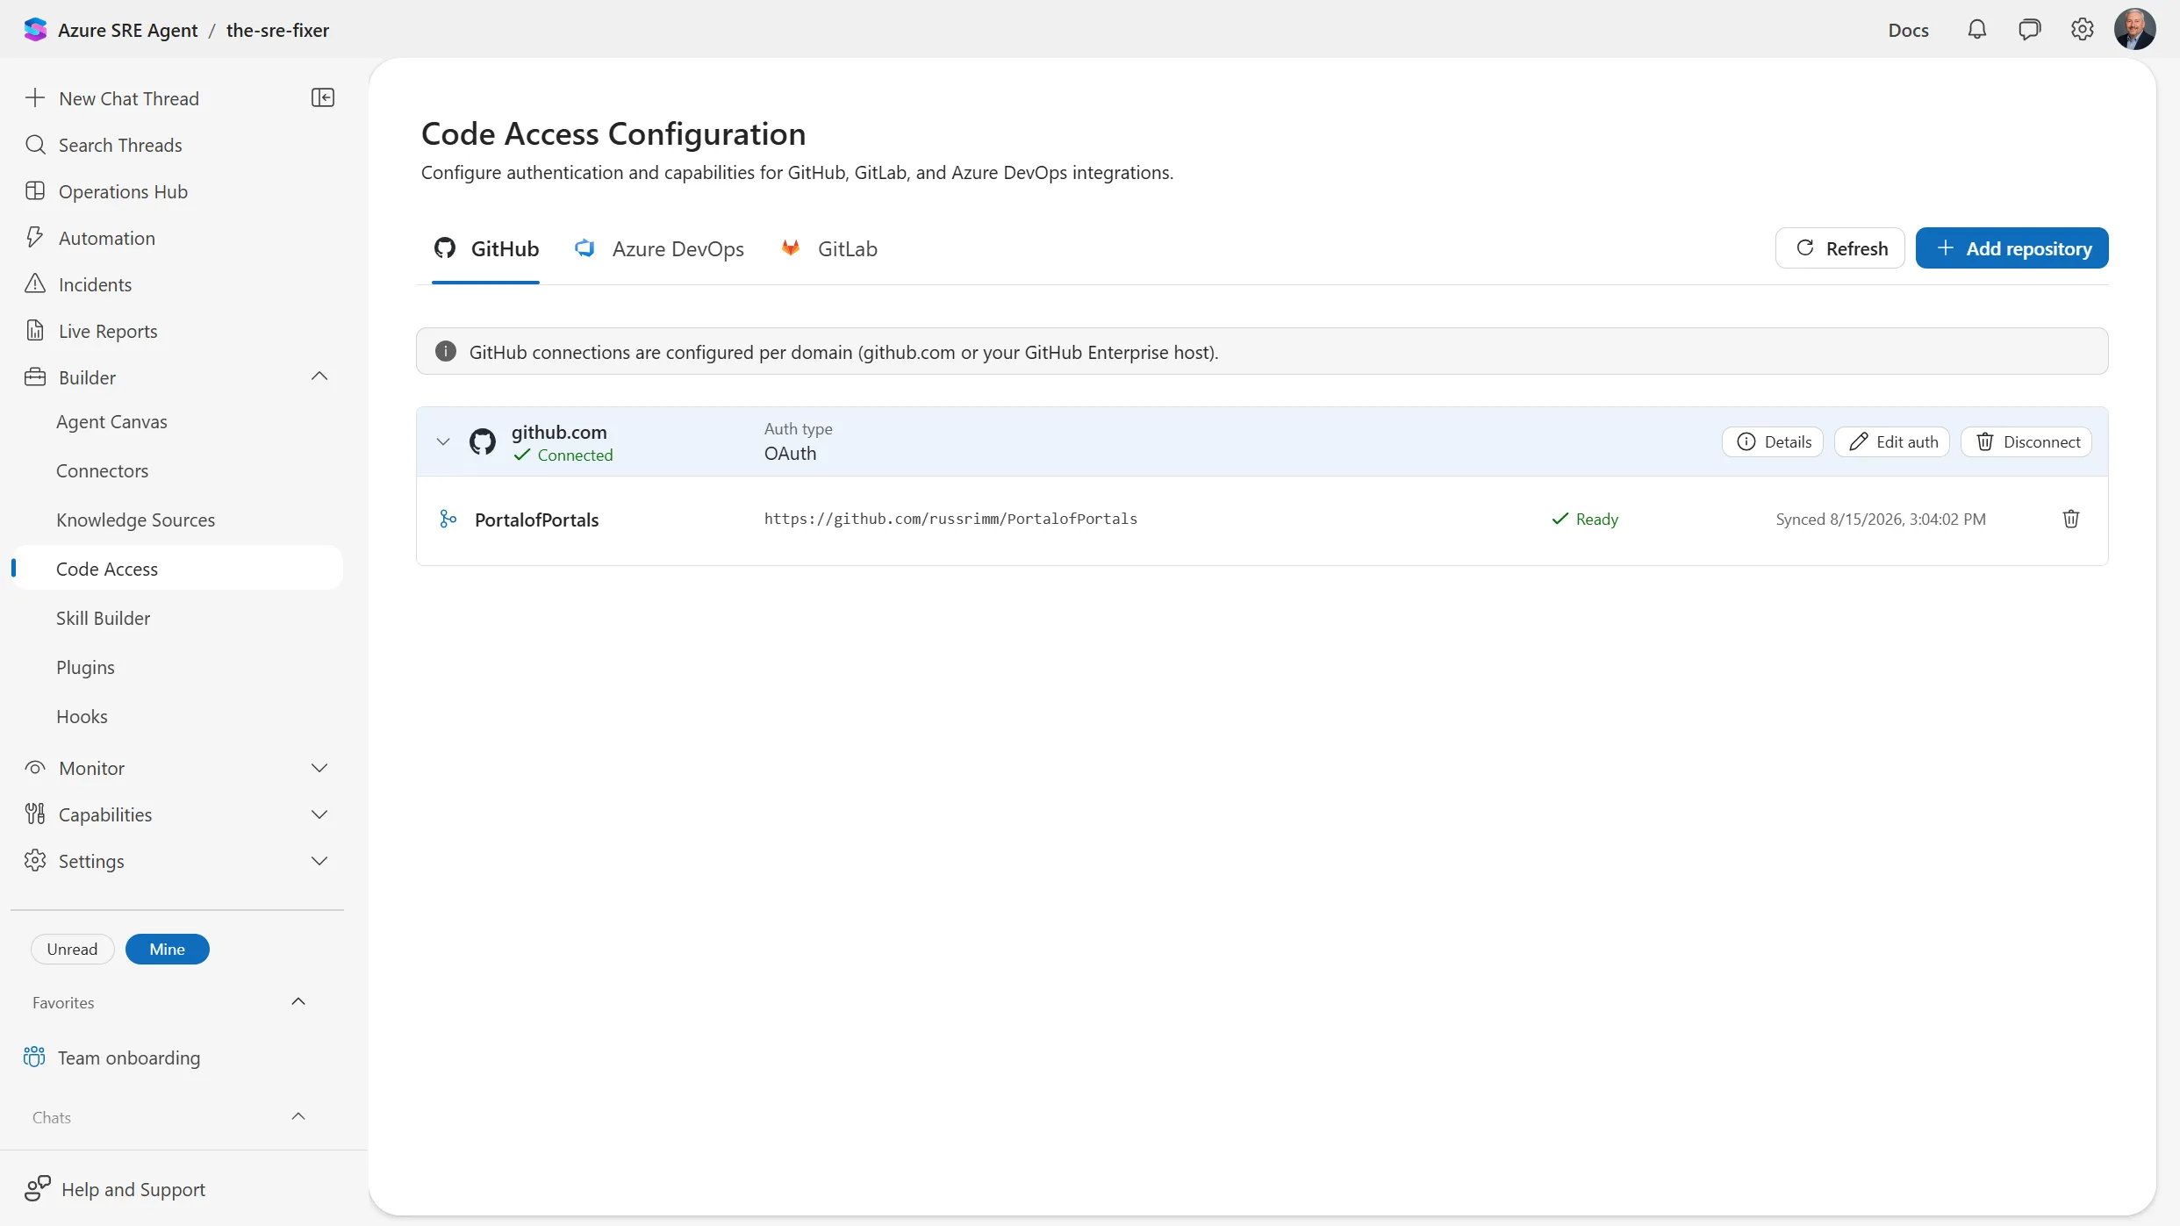Screen dimensions: 2180x1226
Task: Toggle the Unread filter
Action: (x=72, y=949)
